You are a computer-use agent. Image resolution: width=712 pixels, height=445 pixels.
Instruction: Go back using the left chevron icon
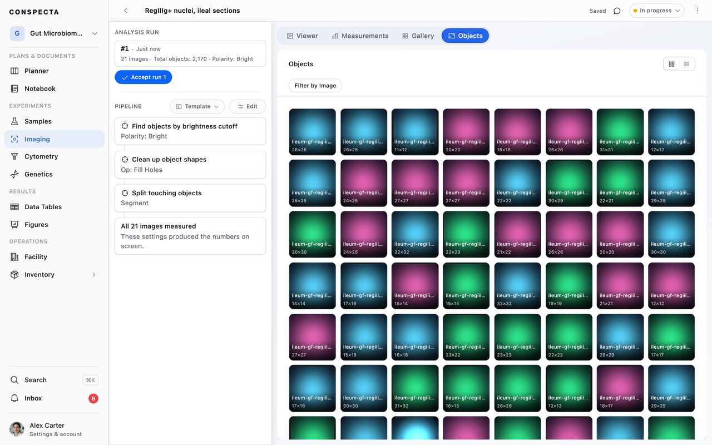coord(126,11)
